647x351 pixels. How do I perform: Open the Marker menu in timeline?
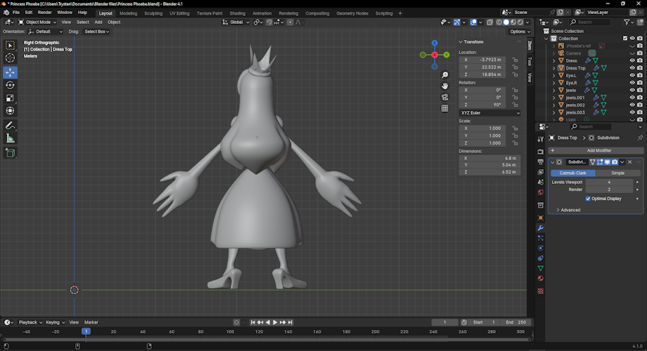point(91,323)
